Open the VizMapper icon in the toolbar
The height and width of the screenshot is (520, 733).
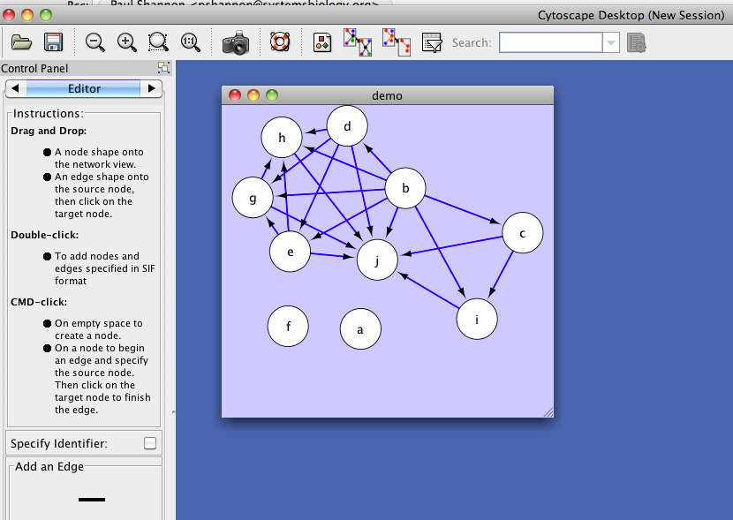(322, 42)
